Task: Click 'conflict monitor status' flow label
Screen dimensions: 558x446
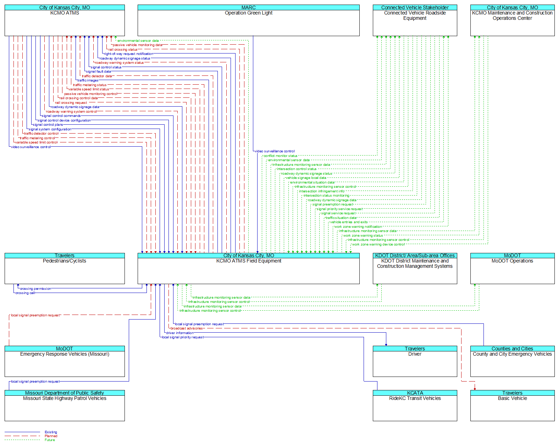Action: coord(281,156)
